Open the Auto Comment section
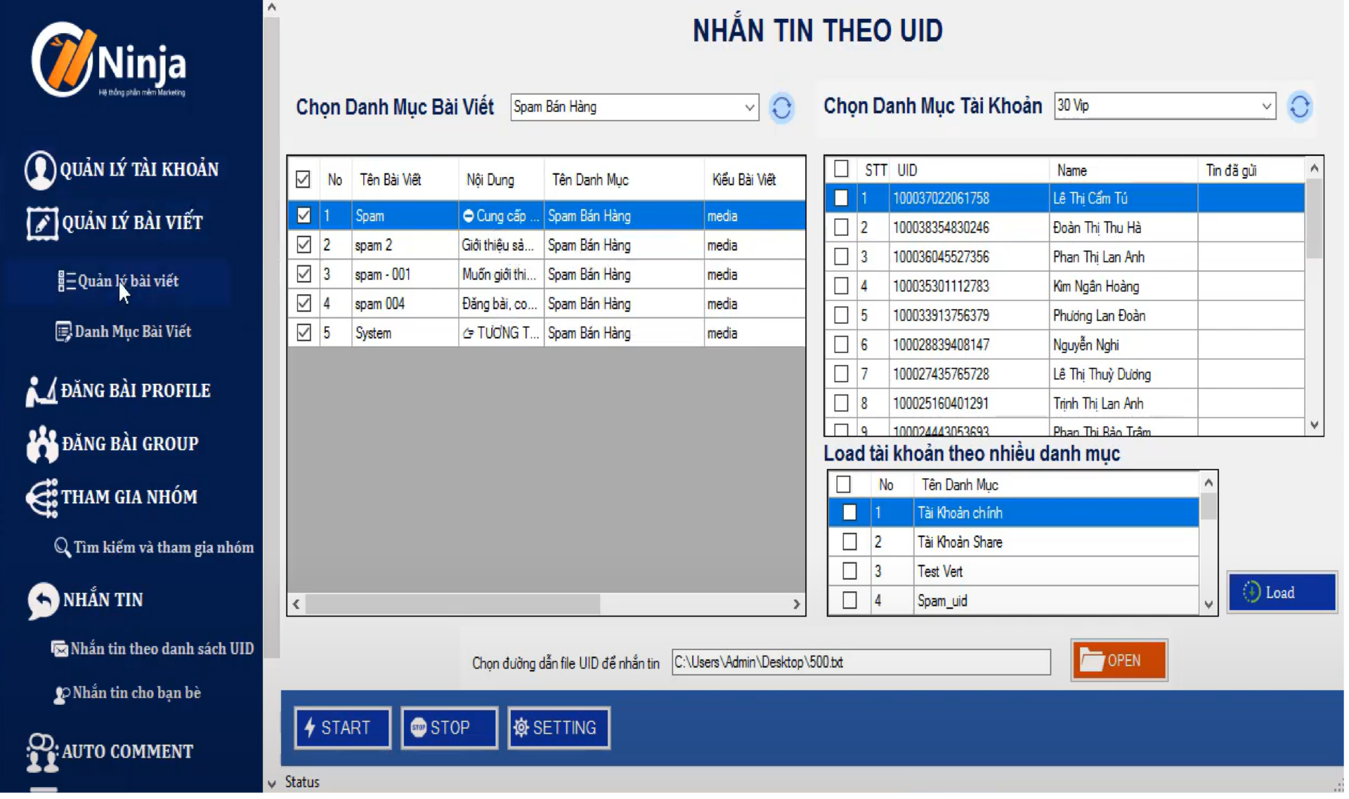 pyautogui.click(x=128, y=753)
